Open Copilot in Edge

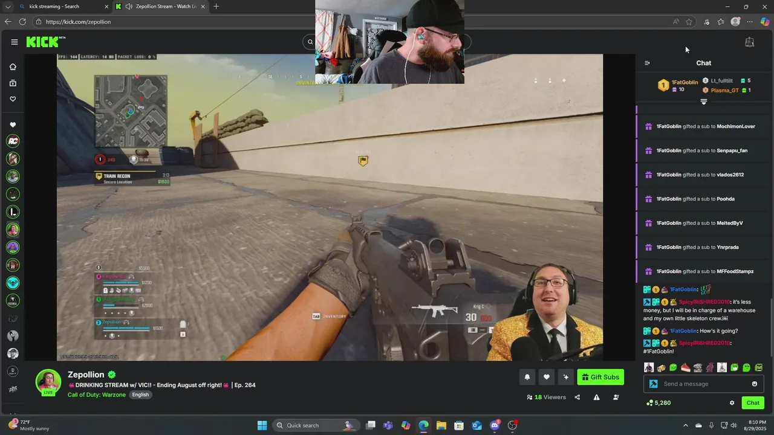coord(765,22)
